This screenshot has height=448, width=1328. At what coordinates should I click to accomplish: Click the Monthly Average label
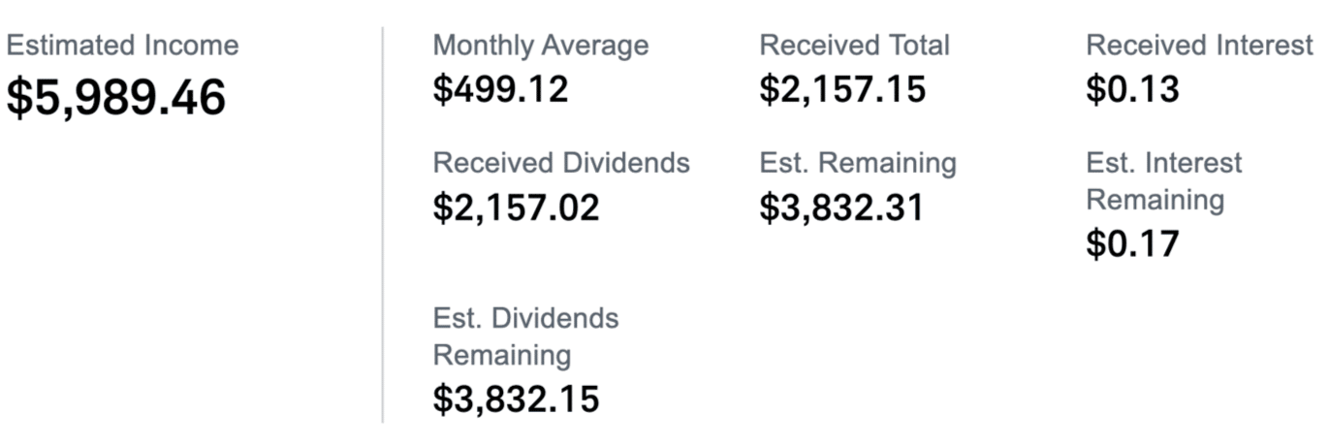(541, 46)
